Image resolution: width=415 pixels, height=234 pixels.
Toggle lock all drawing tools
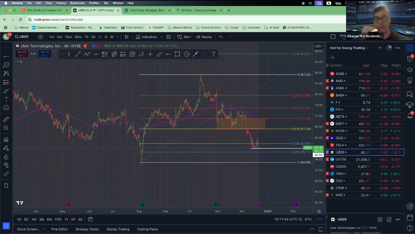click(x=6, y=157)
